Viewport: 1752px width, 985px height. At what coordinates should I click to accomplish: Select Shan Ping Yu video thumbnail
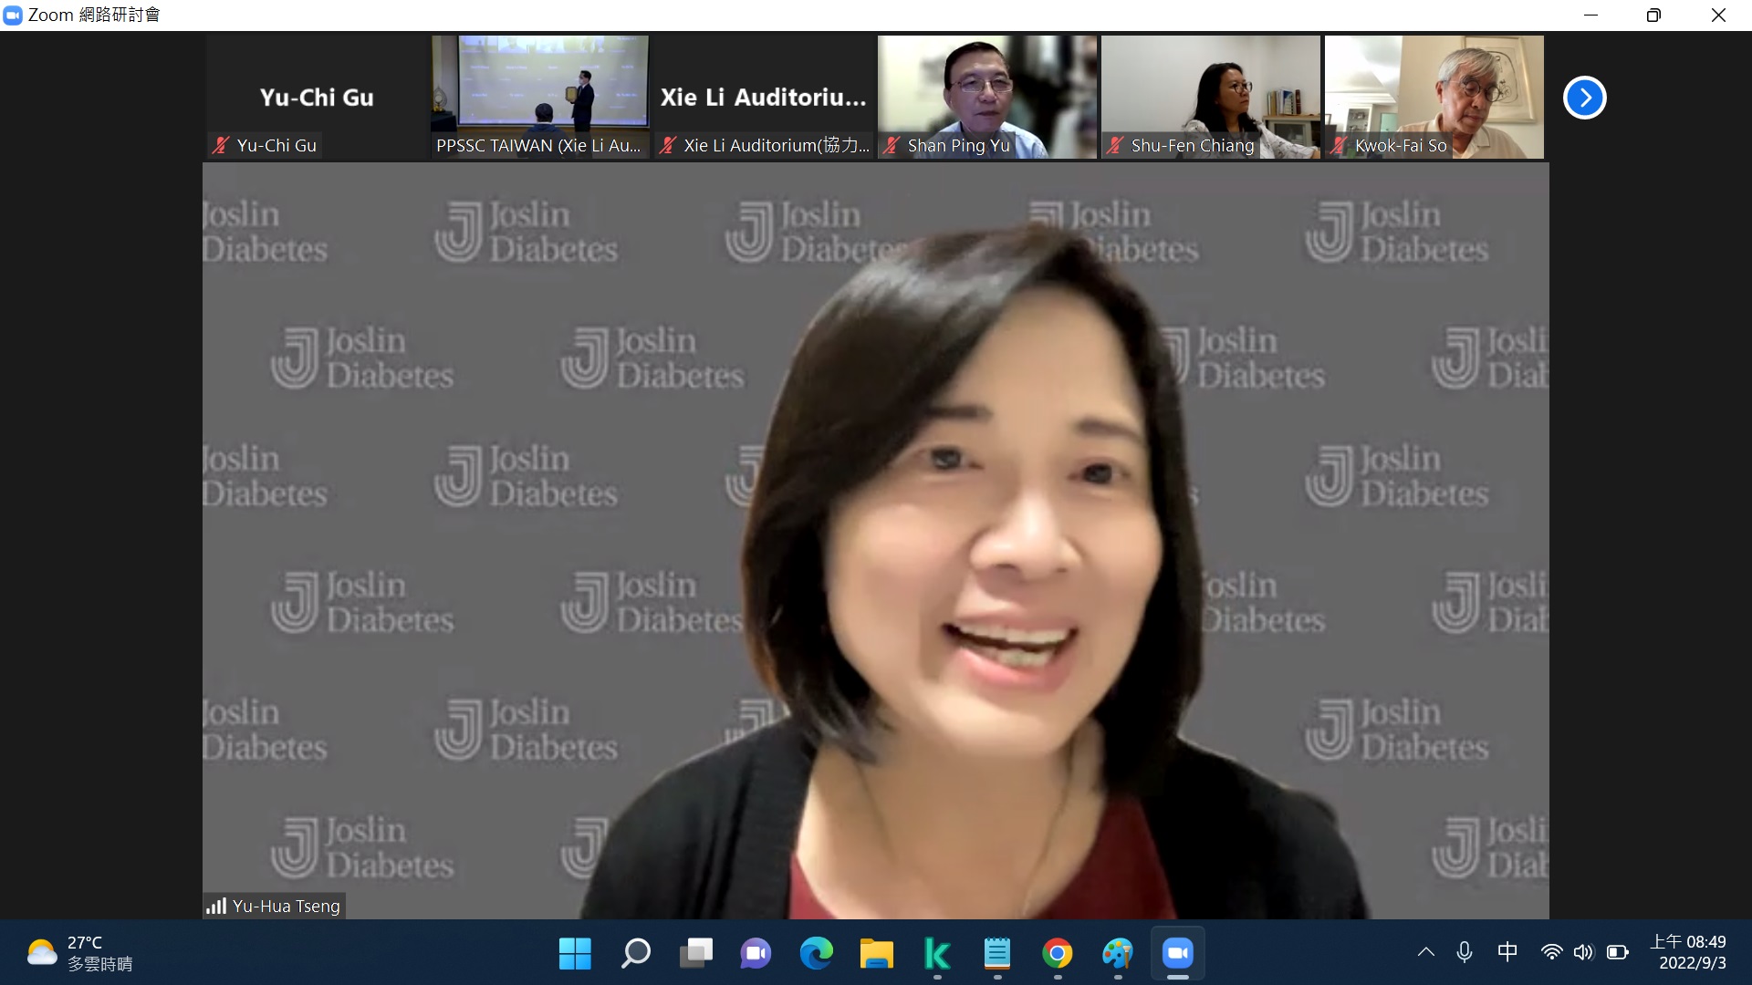pos(987,98)
